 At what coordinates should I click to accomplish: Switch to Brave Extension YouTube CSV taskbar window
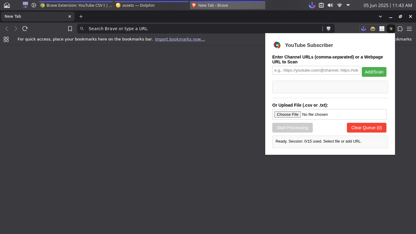click(76, 5)
